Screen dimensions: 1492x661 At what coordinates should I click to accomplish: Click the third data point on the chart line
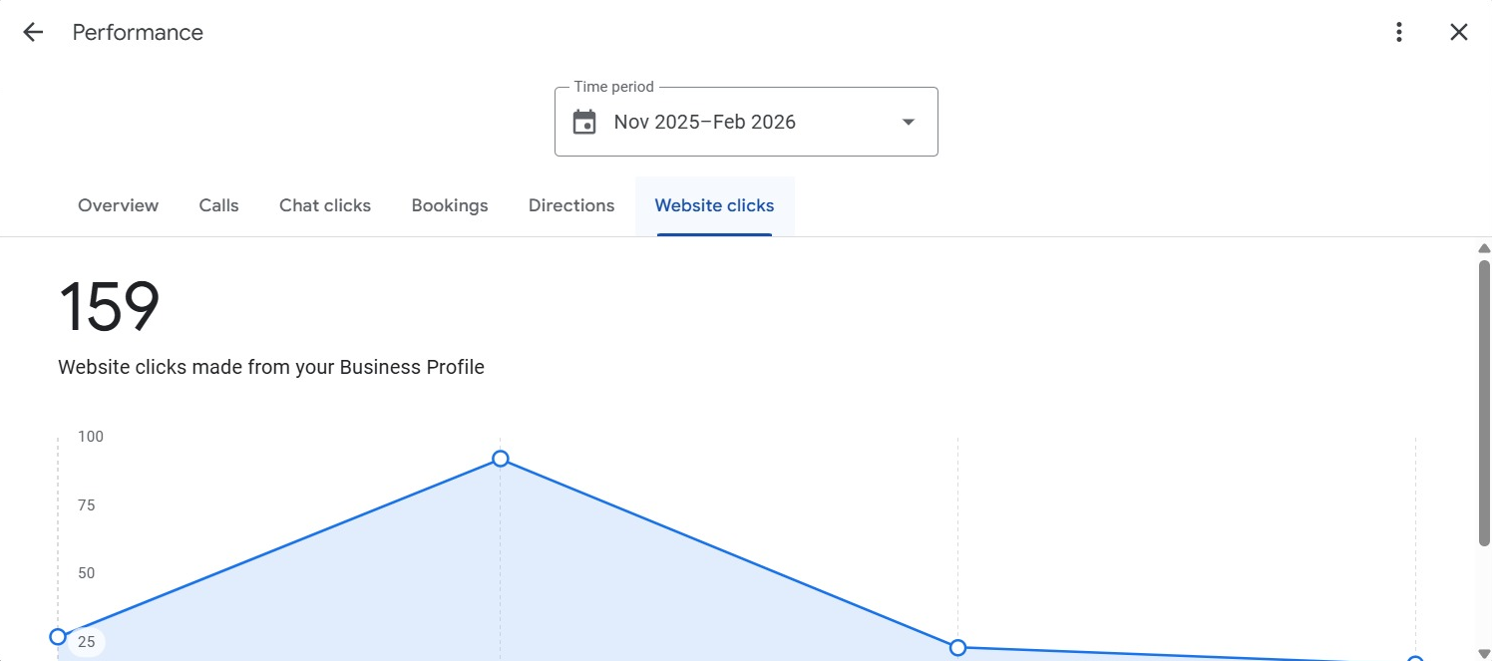[x=957, y=648]
